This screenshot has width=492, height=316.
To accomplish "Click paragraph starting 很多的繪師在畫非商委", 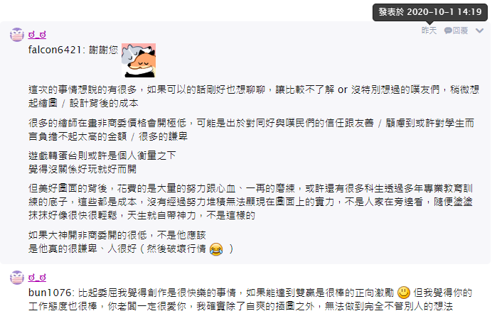I will (251, 129).
